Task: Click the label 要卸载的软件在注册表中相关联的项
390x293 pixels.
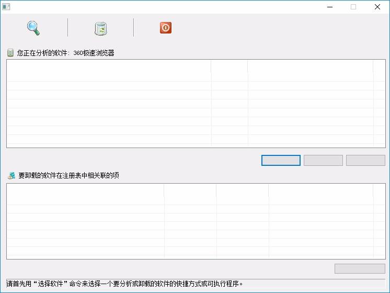Action: click(68, 175)
